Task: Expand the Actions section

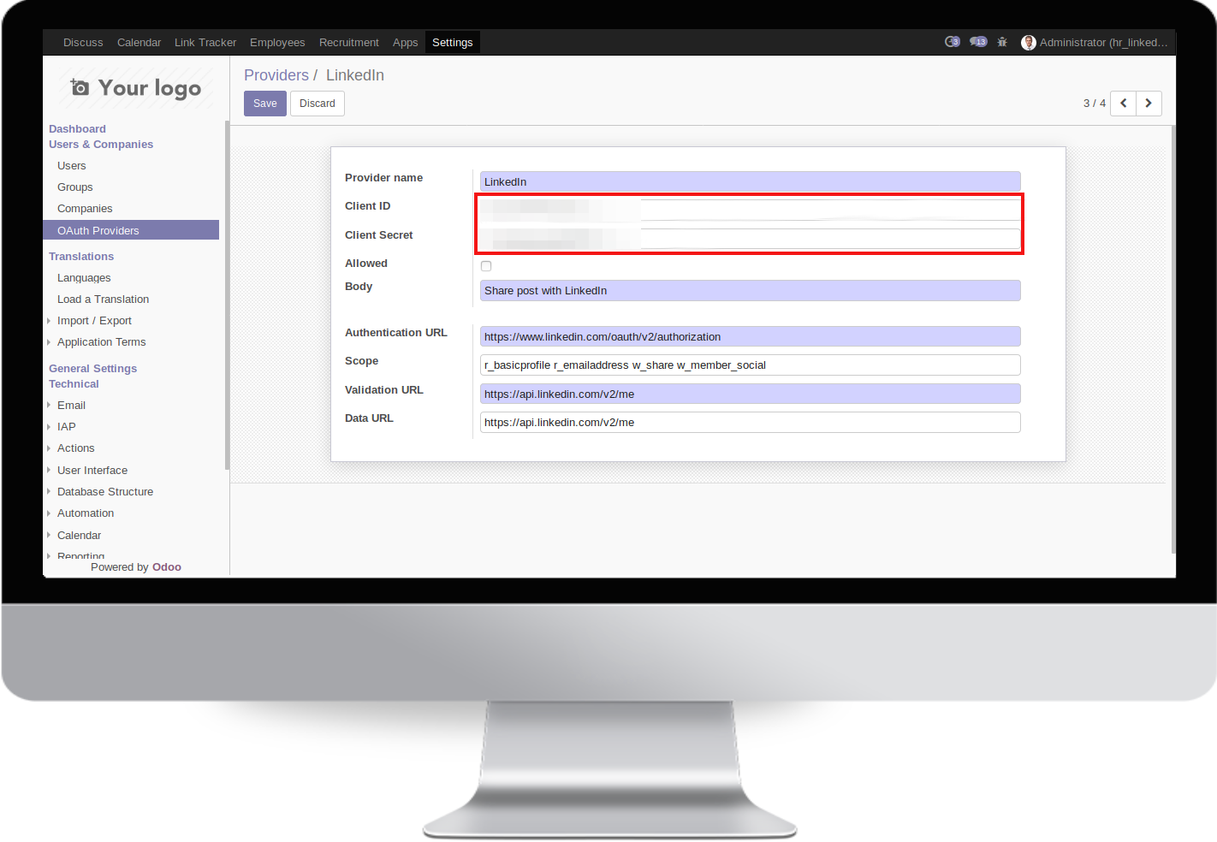Action: (75, 448)
